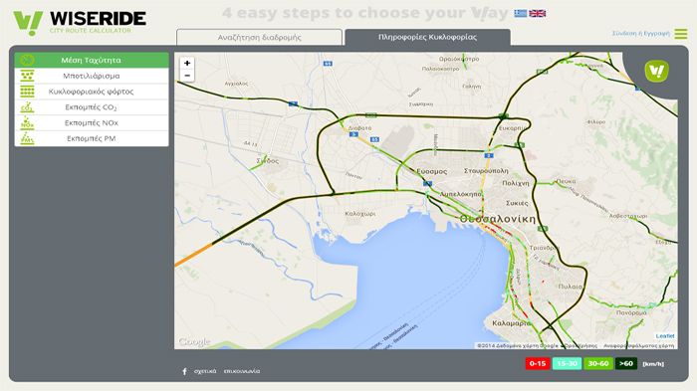The width and height of the screenshot is (697, 391).
Task: Click the NOx emissions icon
Action: click(27, 123)
